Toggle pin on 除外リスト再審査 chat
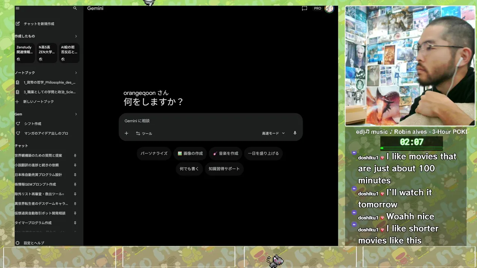This screenshot has height=268, width=477. (x=75, y=194)
